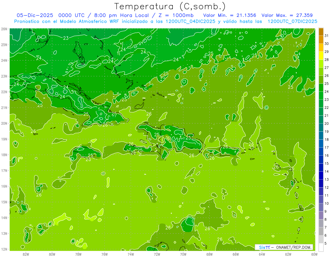Pick the teal swatch between 19 and 20
This screenshot has width=334, height=258.
[321, 127]
